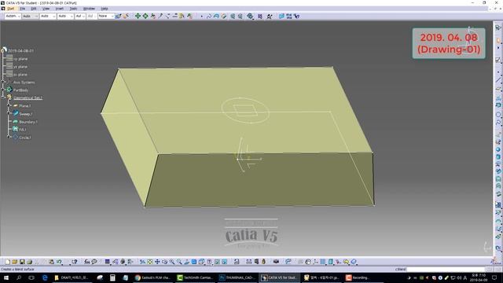Switch to the Recording taskbar button

pyautogui.click(x=364, y=277)
